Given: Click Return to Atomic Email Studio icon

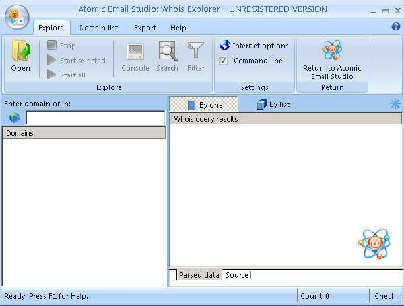Looking at the screenshot, I should point(332,50).
